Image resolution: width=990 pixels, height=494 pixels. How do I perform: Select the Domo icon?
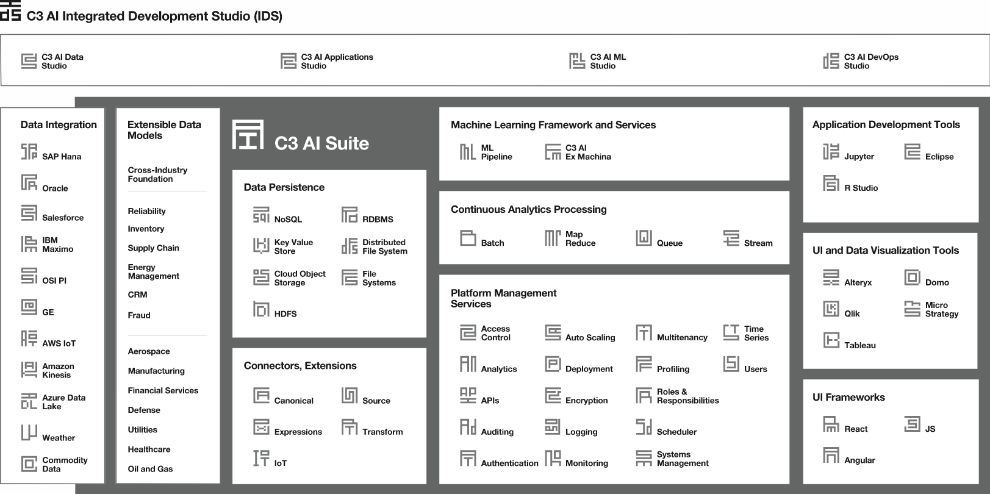[x=912, y=277]
